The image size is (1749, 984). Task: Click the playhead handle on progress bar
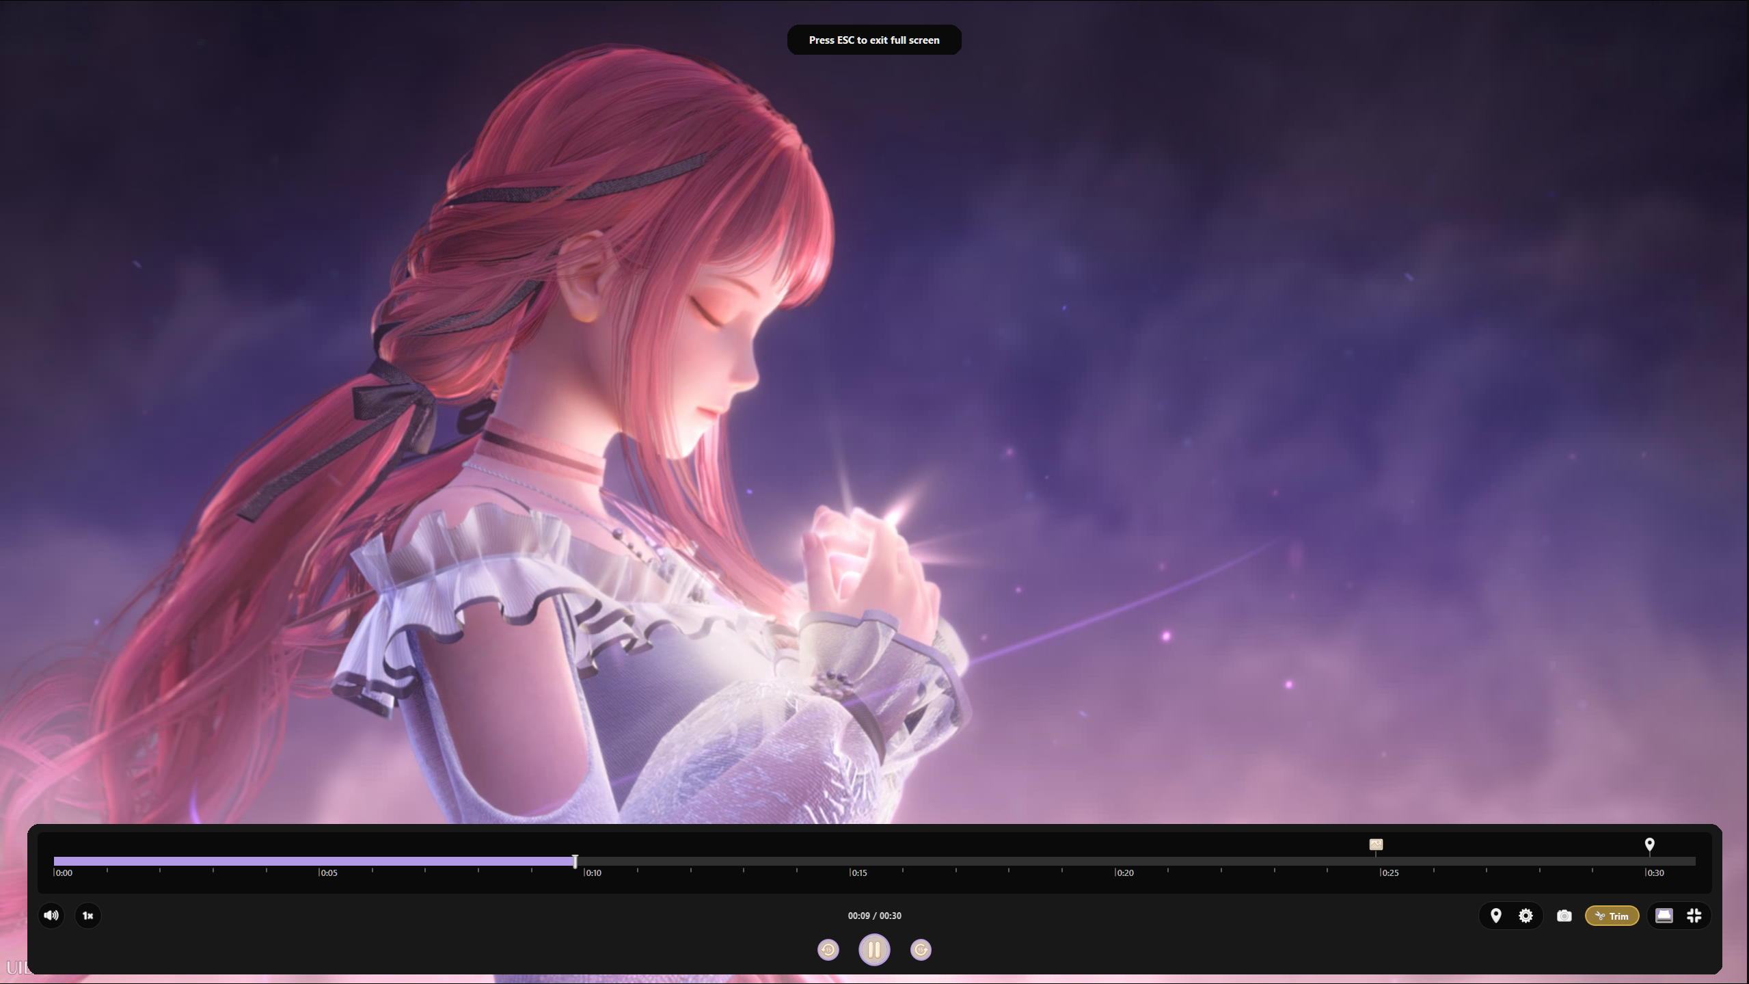coord(575,861)
